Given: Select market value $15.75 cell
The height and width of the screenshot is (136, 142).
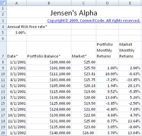Looking at the screenshot, I should (84, 80).
